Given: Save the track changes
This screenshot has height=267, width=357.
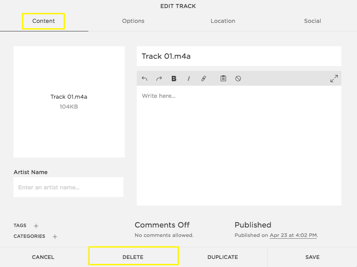Looking at the screenshot, I should coord(312,257).
